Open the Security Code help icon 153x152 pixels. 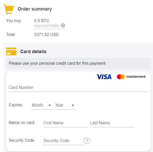click(87, 140)
